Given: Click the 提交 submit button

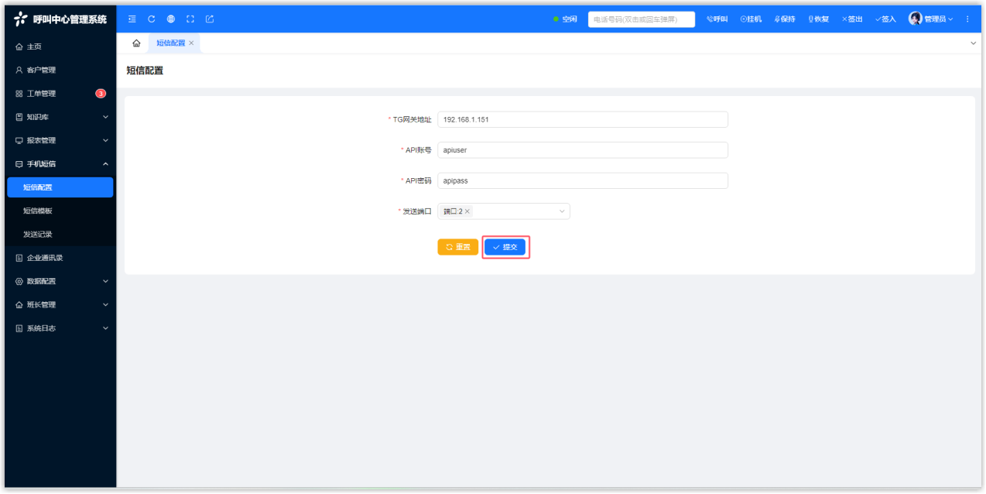Looking at the screenshot, I should pyautogui.click(x=505, y=247).
